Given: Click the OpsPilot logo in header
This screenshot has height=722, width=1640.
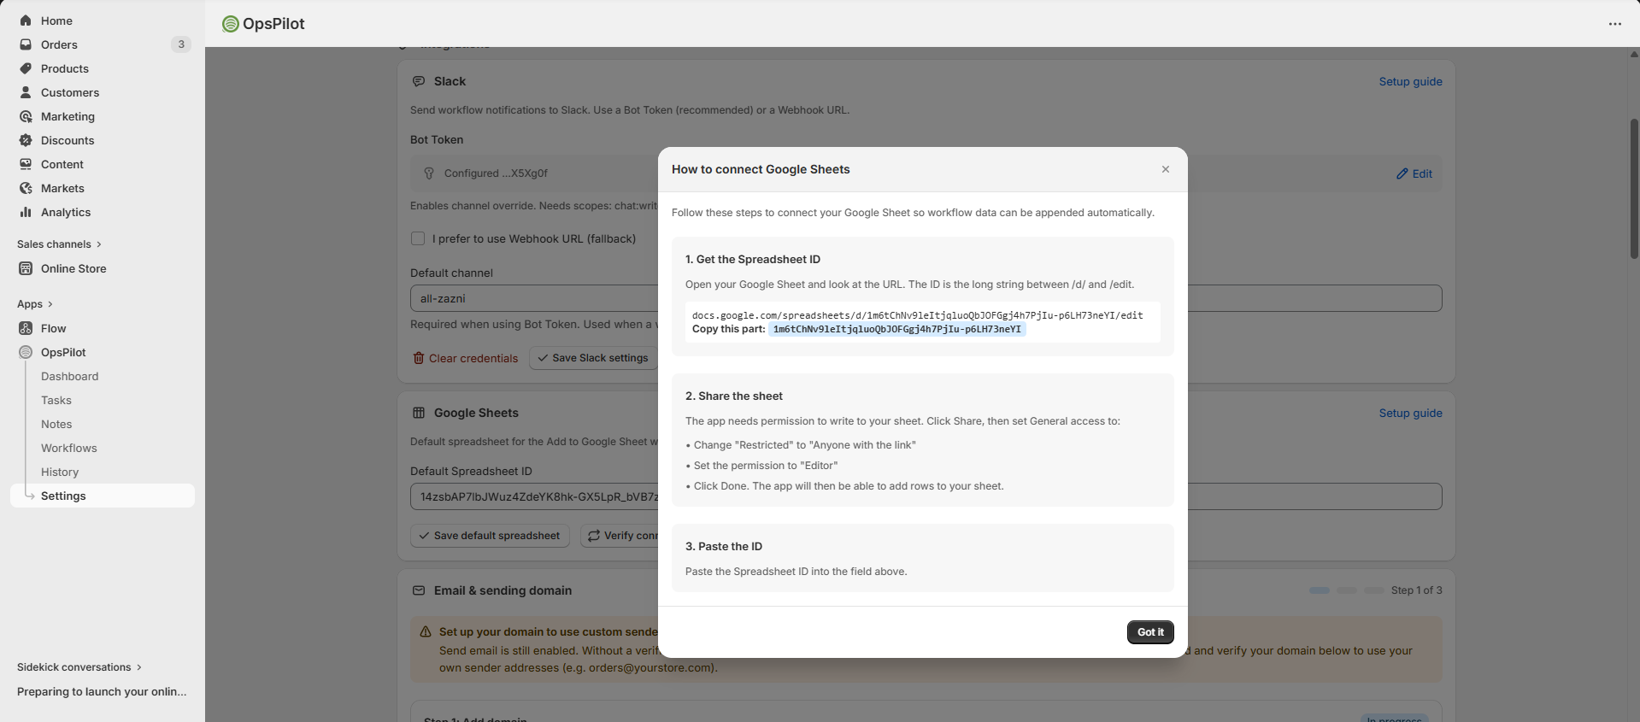Looking at the screenshot, I should click(x=230, y=24).
